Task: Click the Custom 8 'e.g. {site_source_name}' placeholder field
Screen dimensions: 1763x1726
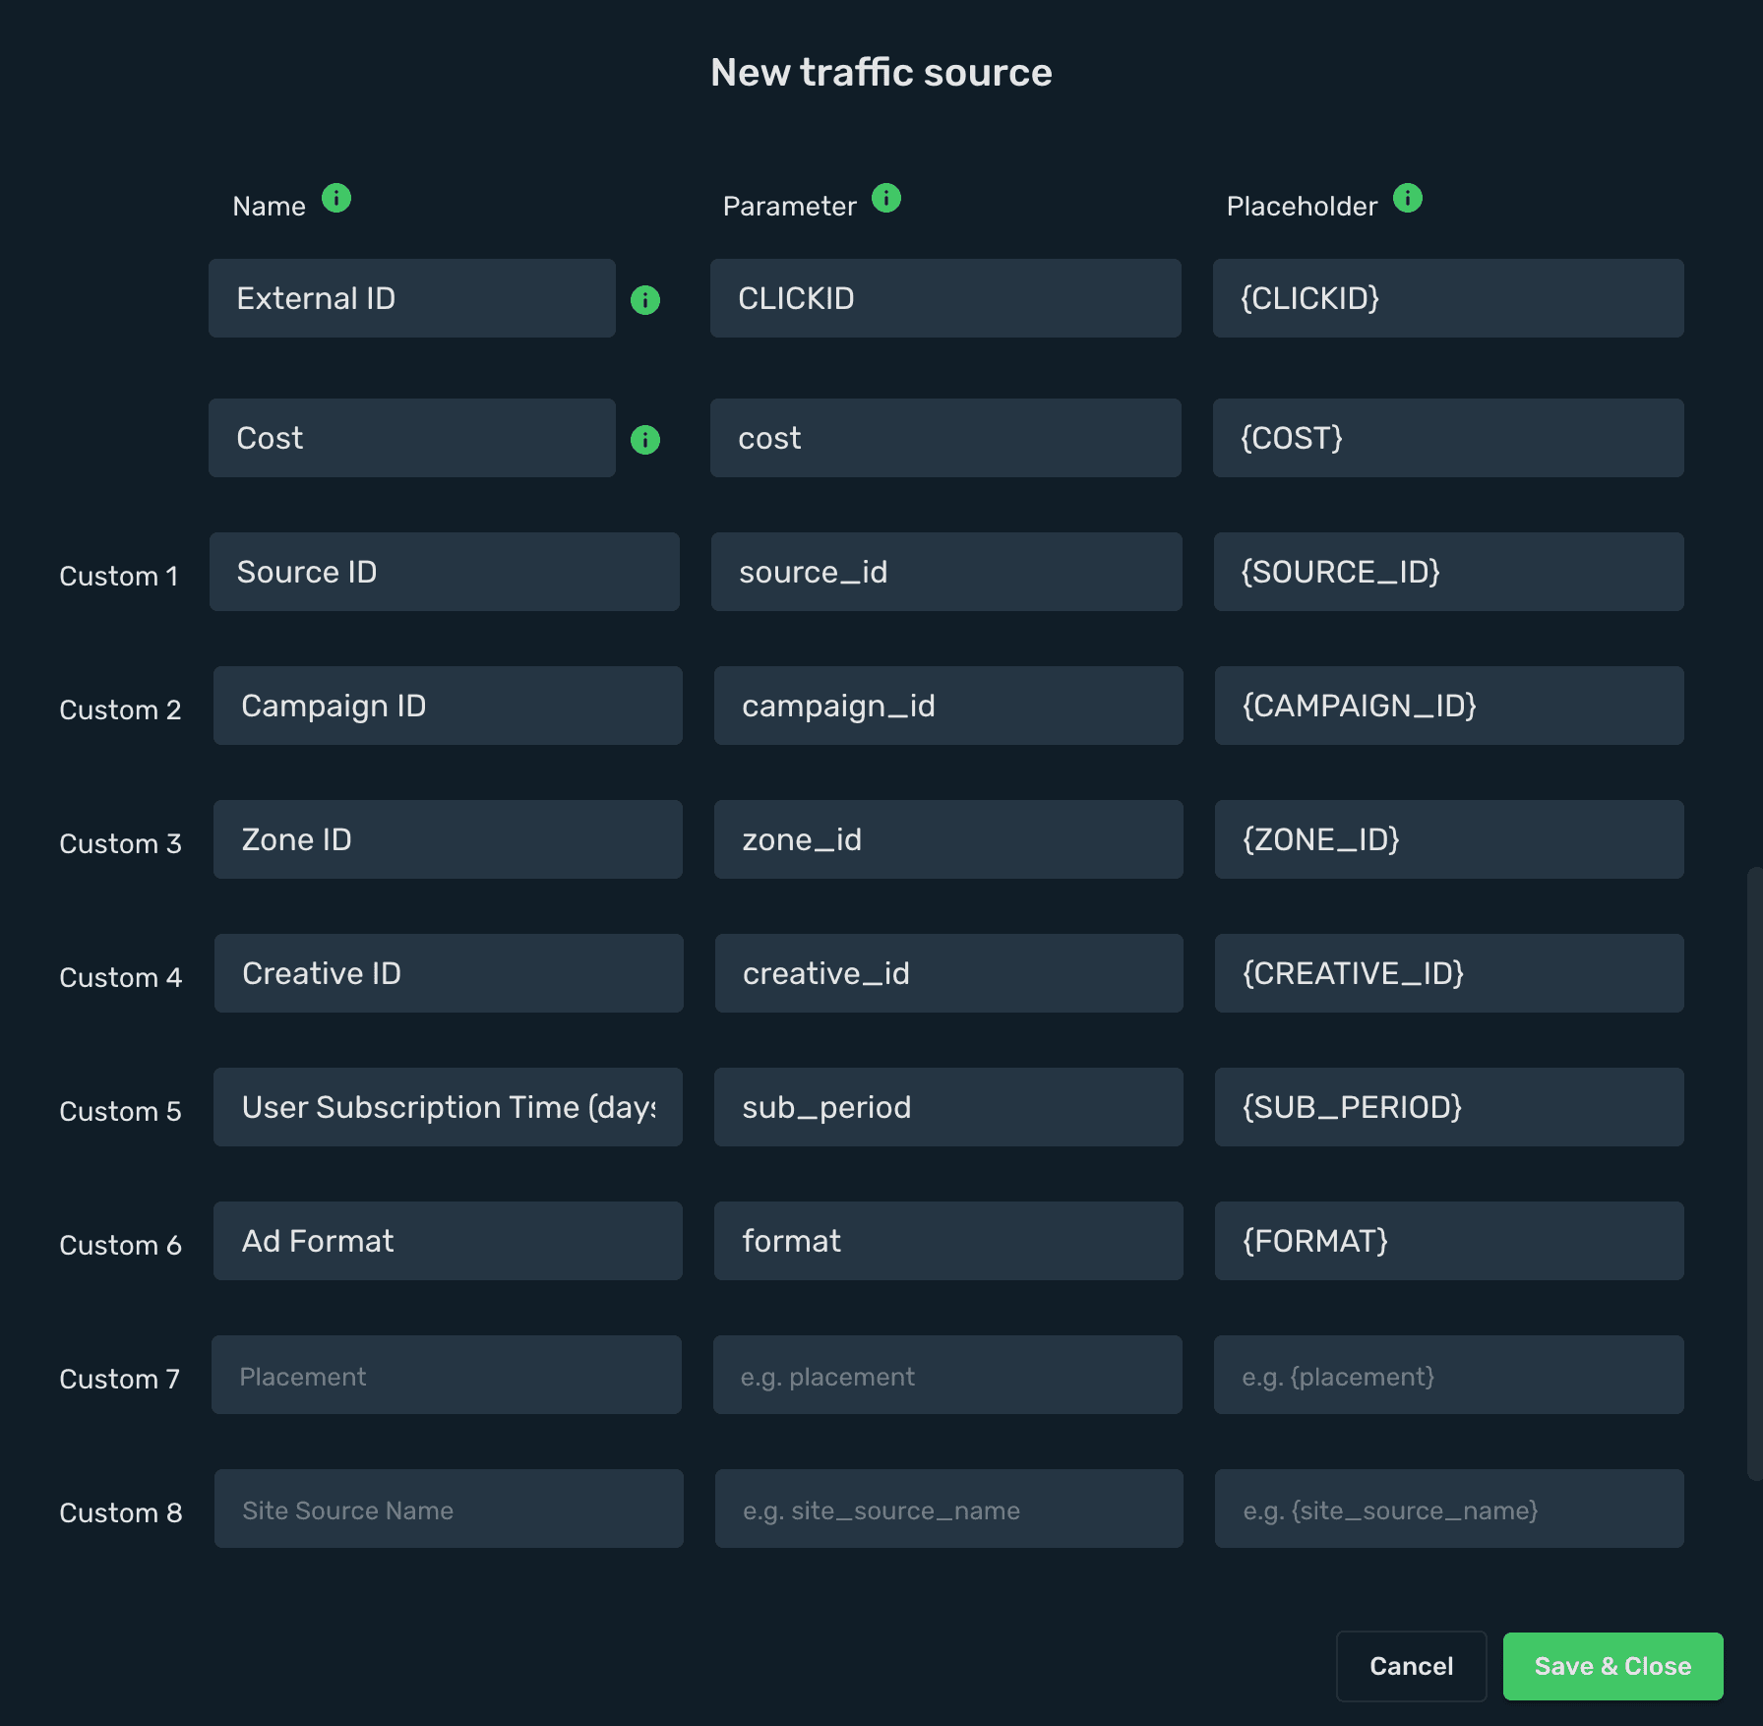Action: [1449, 1509]
